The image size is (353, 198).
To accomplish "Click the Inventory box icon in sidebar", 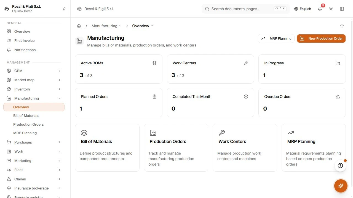I will point(9,89).
